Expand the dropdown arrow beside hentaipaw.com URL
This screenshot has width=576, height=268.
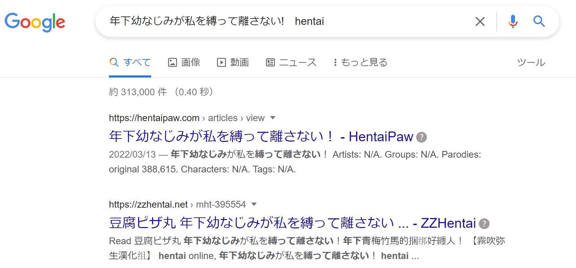tap(272, 118)
